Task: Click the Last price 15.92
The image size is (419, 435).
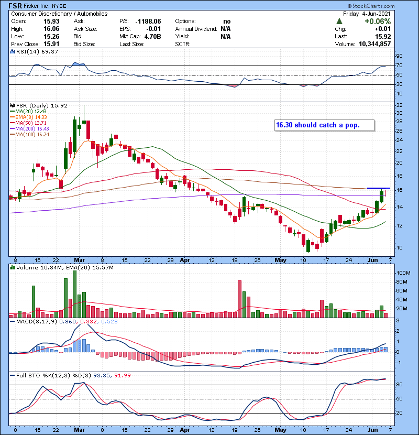Action: (x=383, y=36)
